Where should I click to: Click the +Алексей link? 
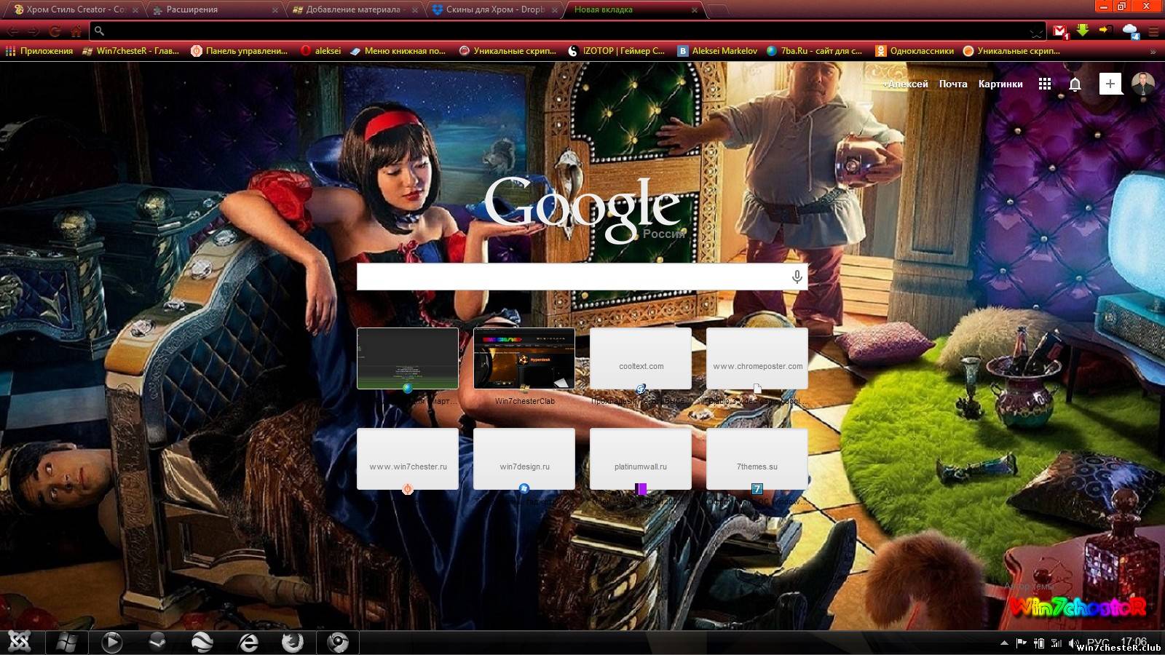[x=905, y=84]
